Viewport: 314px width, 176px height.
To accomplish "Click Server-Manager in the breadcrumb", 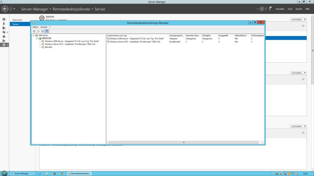I will (x=34, y=9).
